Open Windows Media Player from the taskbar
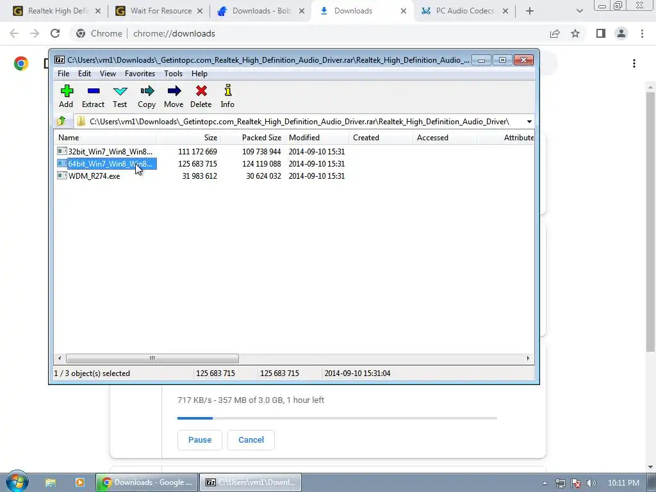 click(79, 482)
